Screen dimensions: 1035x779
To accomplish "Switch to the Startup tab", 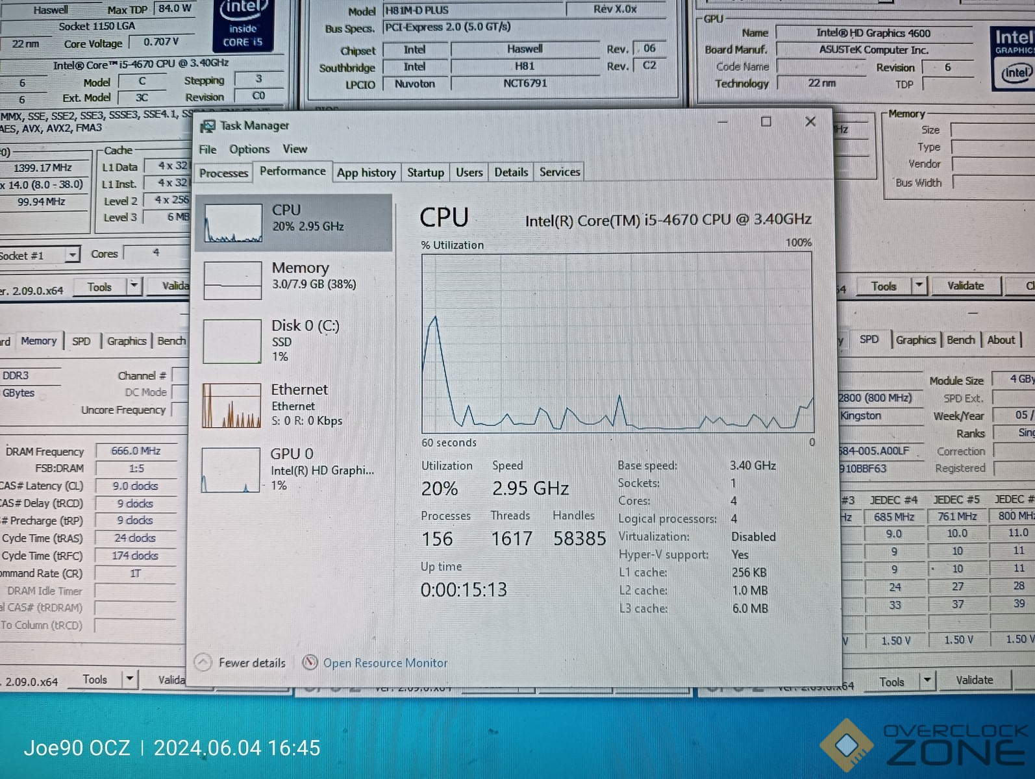I will [425, 173].
